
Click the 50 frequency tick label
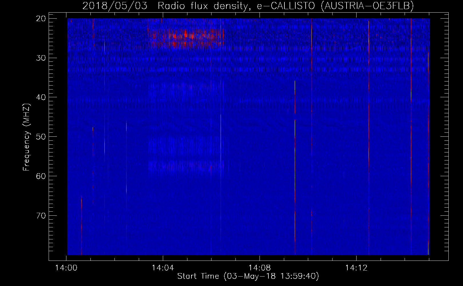41,137
